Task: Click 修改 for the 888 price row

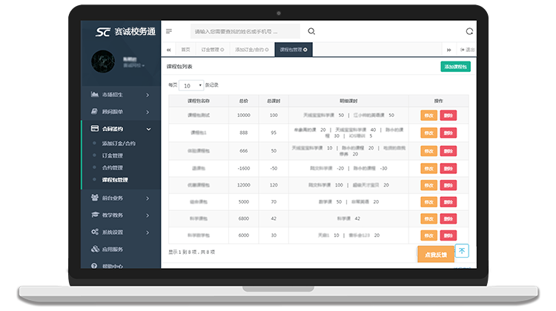Action: [428, 133]
